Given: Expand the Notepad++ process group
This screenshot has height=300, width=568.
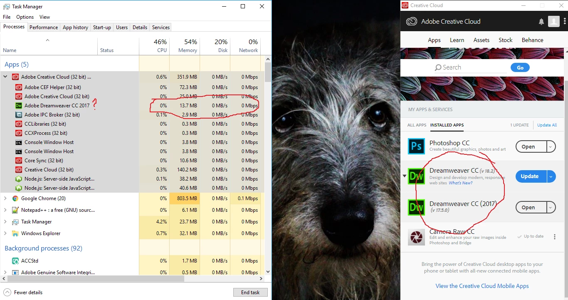Looking at the screenshot, I should click(x=5, y=210).
